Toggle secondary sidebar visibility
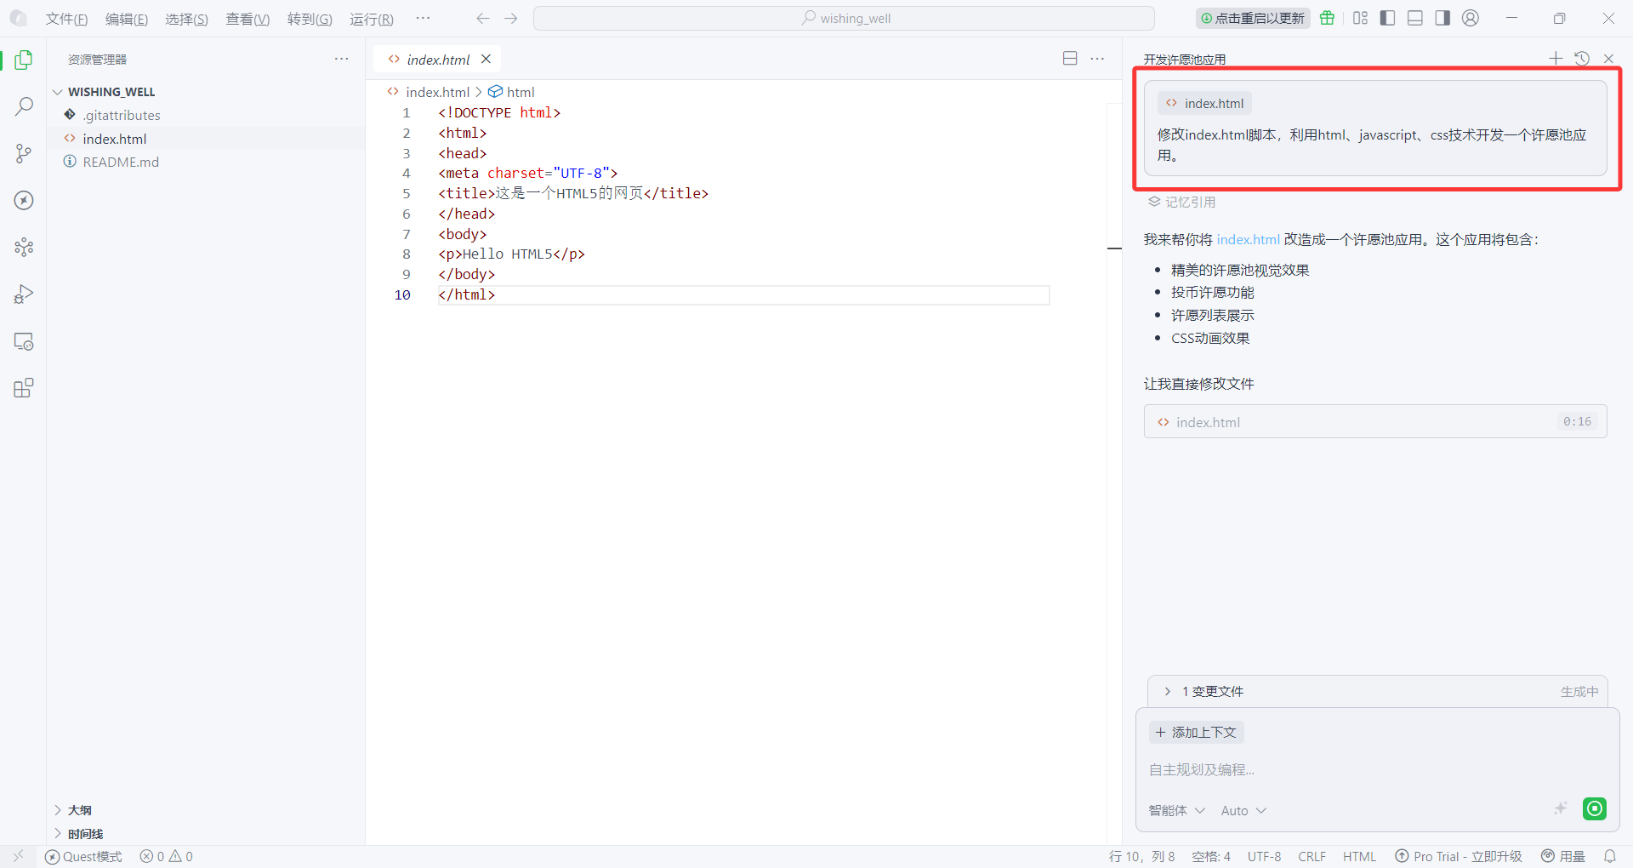This screenshot has width=1633, height=868. [x=1442, y=18]
